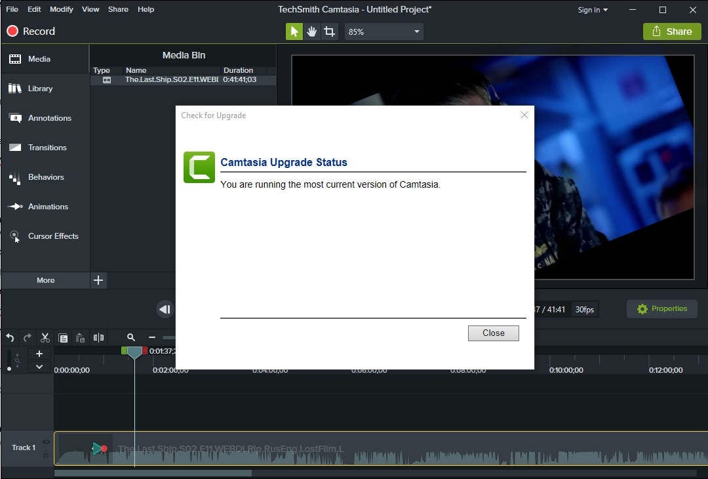Click the Paste icon in timeline toolbar
The image size is (708, 479).
coord(81,337)
